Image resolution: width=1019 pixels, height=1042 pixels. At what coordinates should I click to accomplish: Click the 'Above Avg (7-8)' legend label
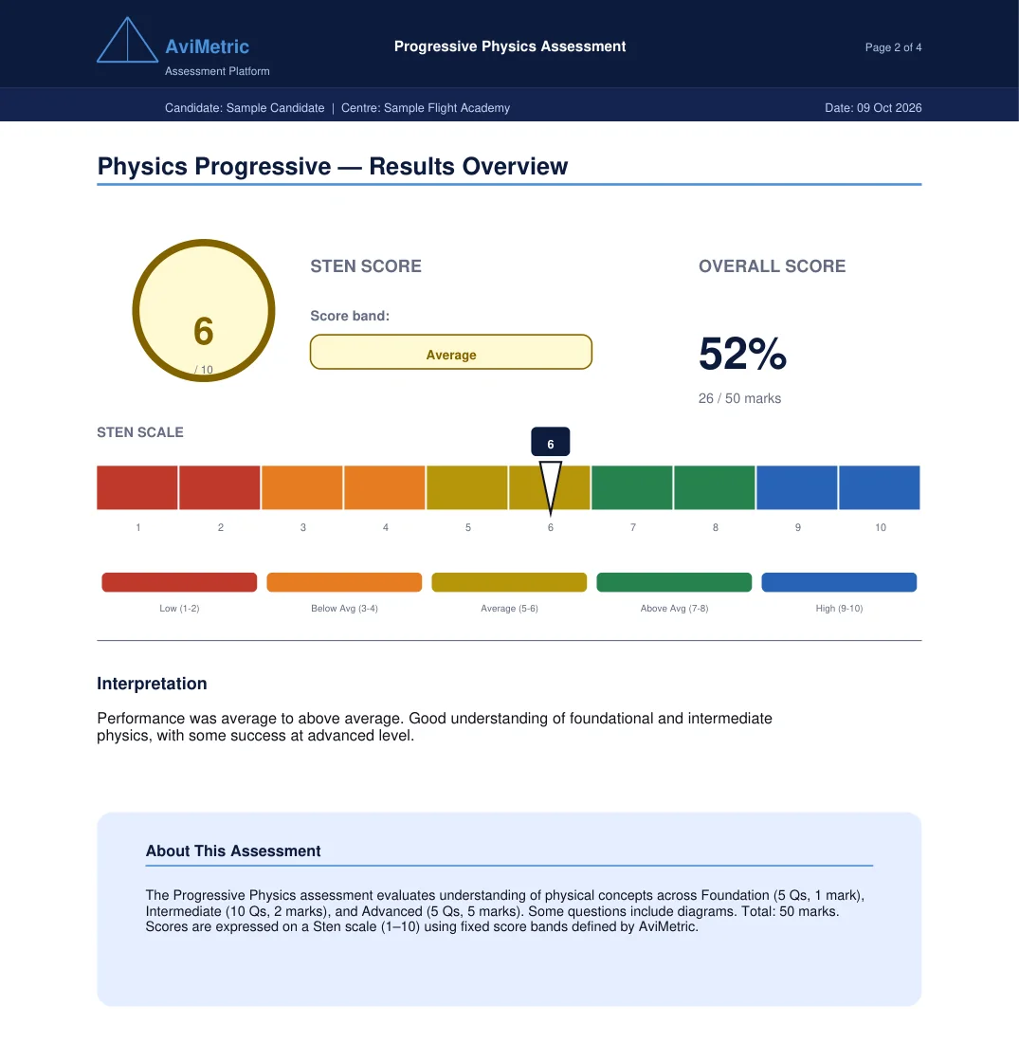tap(674, 608)
